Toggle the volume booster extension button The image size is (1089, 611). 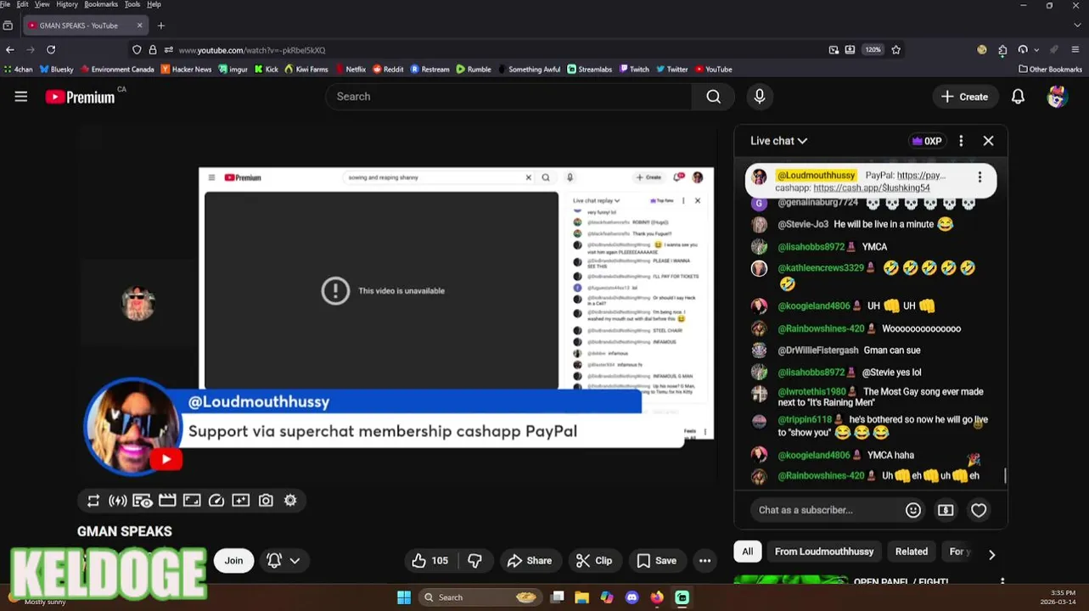pos(118,501)
